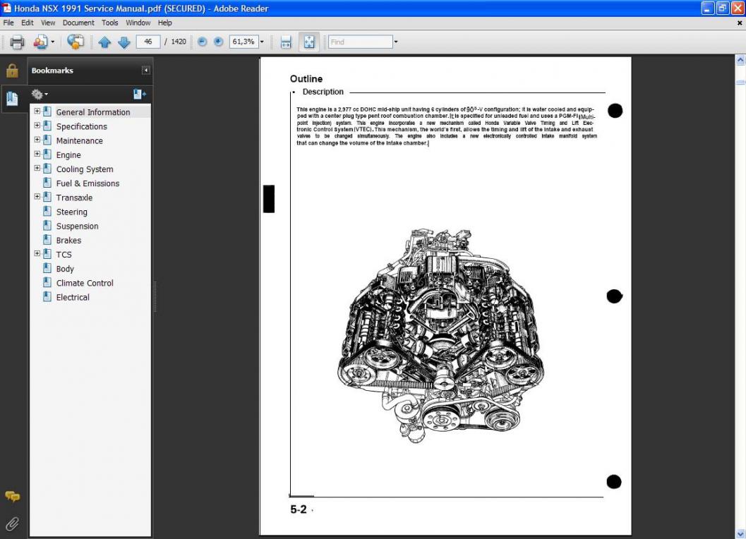Close document X in menu bar
The height and width of the screenshot is (539, 746).
[x=740, y=23]
